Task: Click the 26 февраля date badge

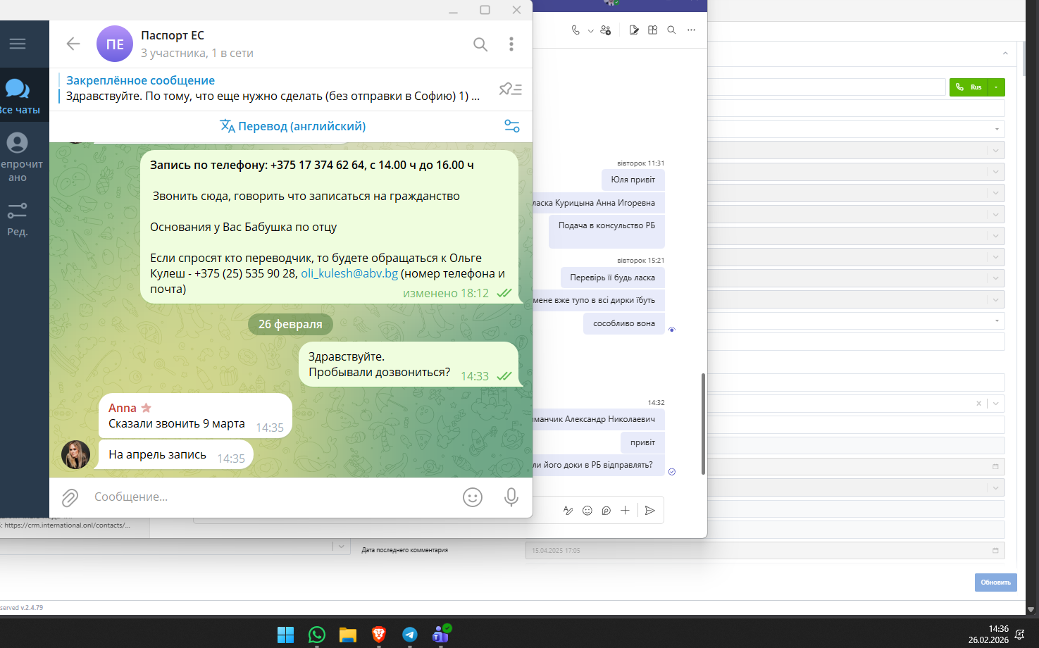Action: 290,324
